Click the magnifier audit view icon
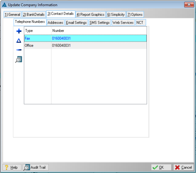196x173 pixels. point(19,60)
